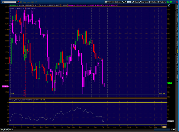Open the think A.I. button
The height and width of the screenshot is (132, 179).
(x=117, y=2)
